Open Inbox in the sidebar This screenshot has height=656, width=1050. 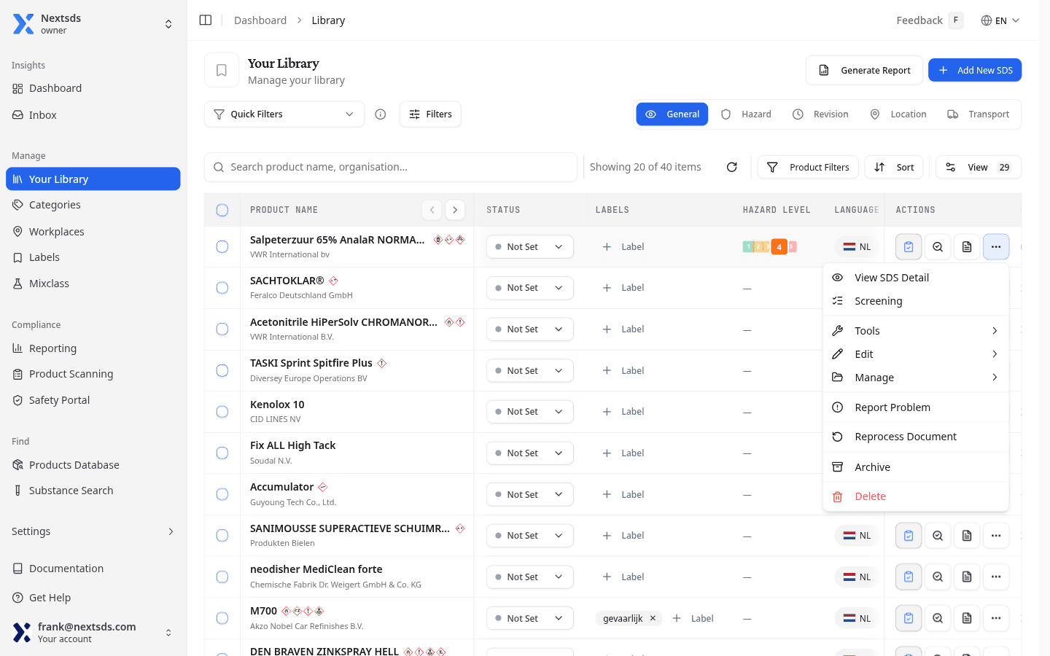pos(93,115)
